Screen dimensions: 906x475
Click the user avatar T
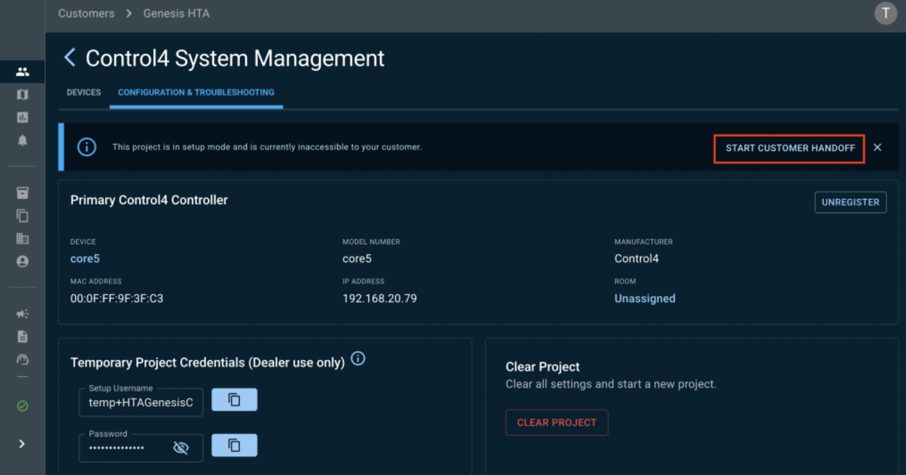885,13
